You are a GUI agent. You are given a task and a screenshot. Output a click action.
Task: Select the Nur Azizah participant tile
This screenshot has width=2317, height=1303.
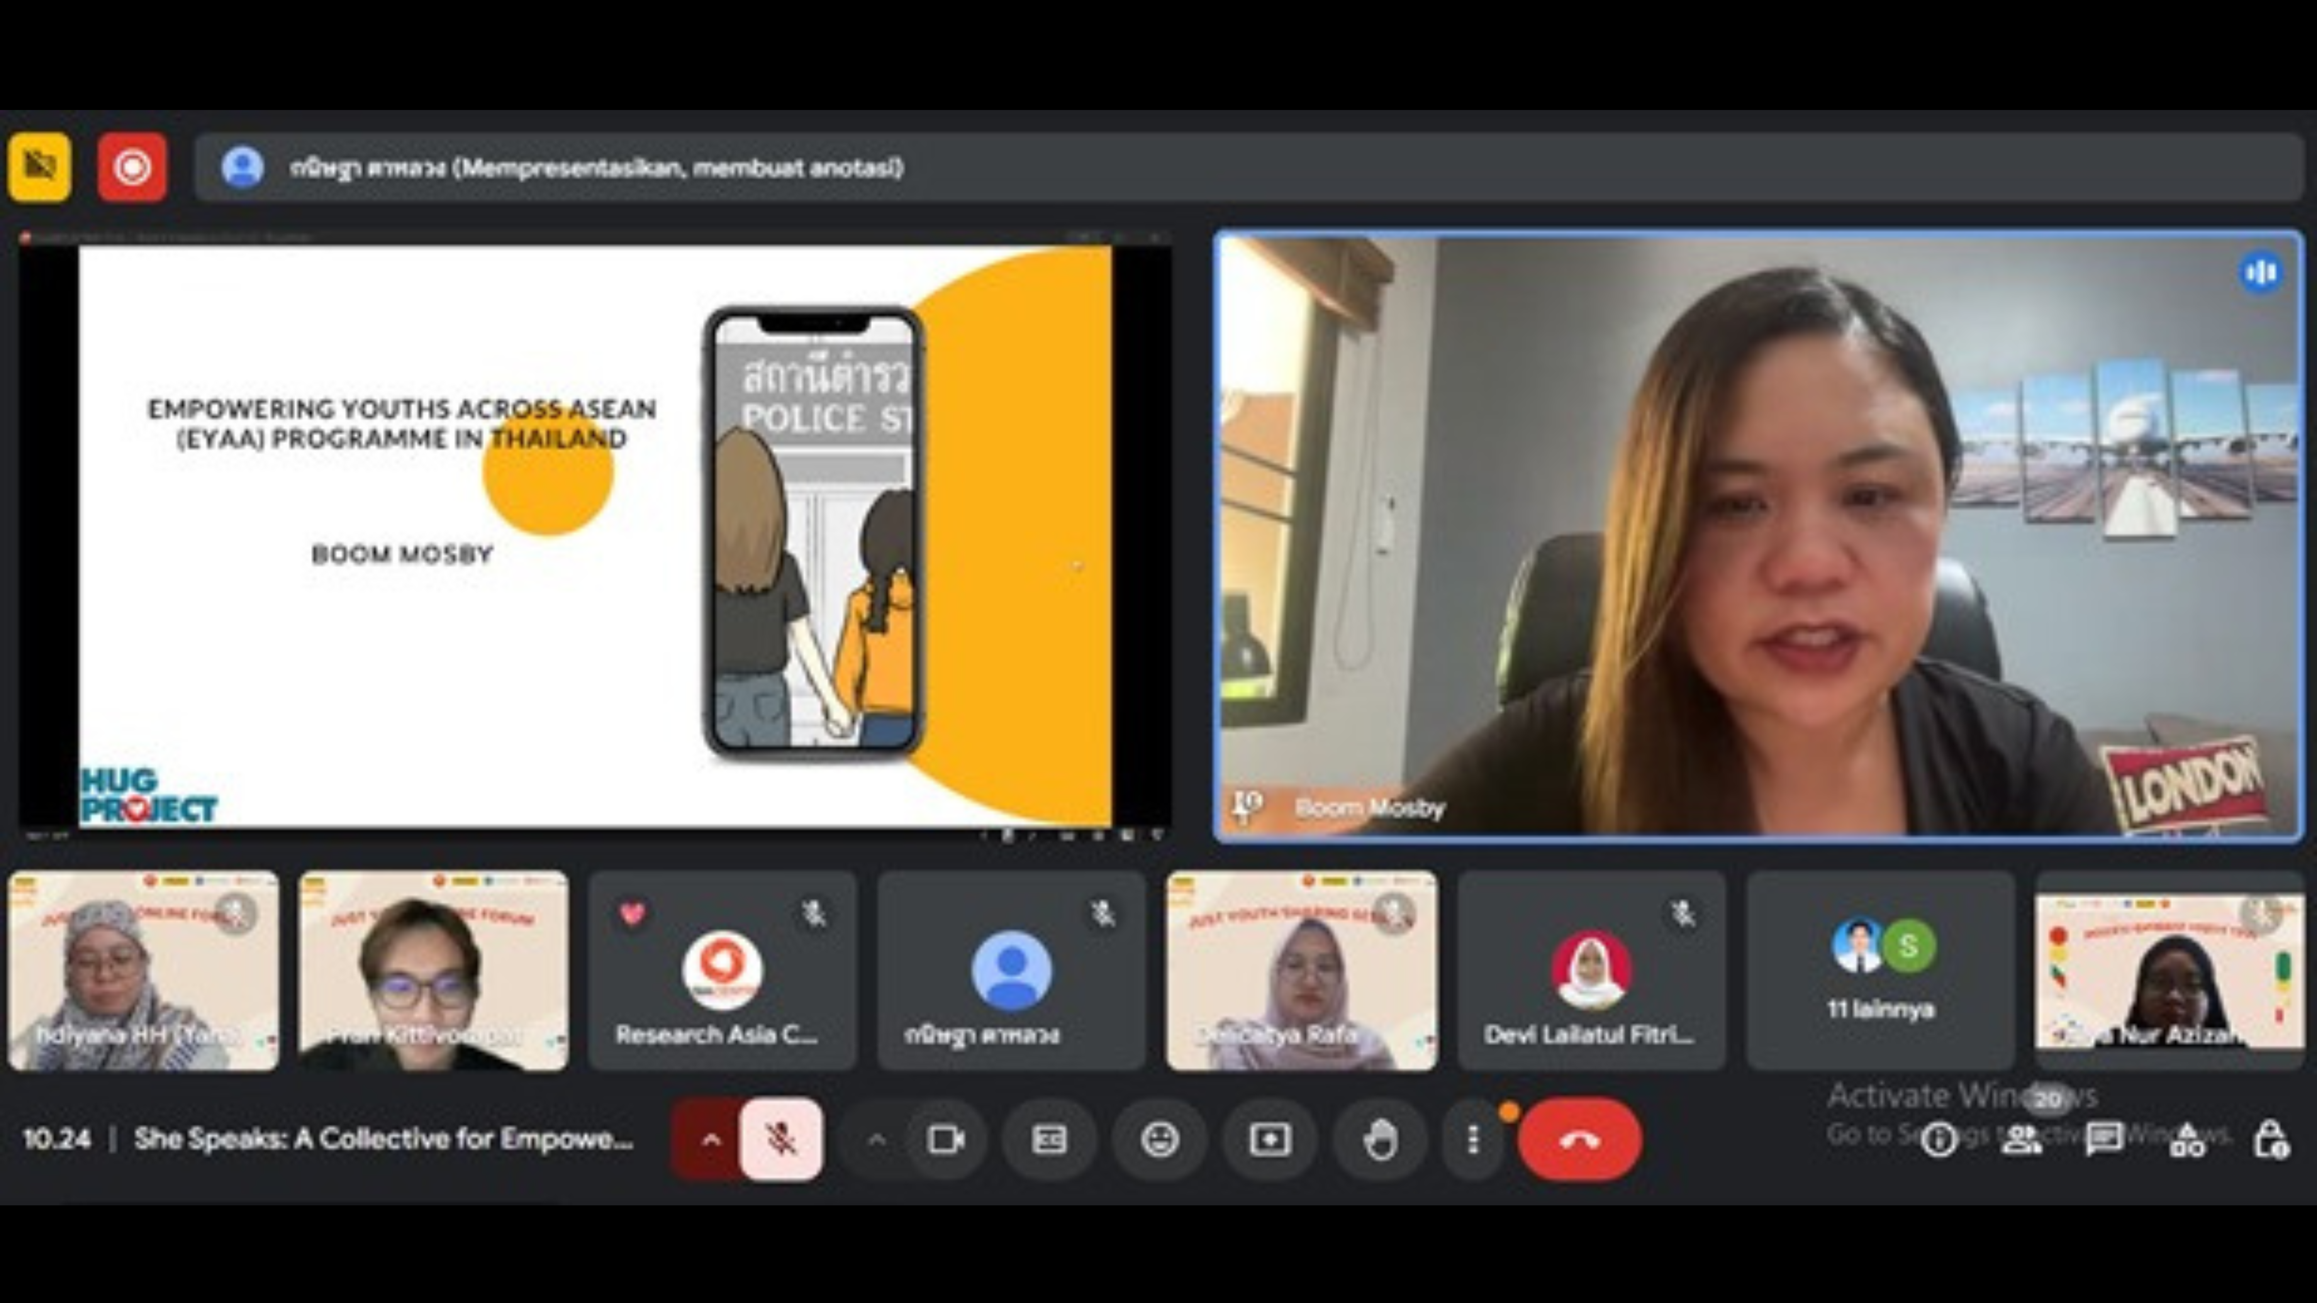pyautogui.click(x=2169, y=970)
